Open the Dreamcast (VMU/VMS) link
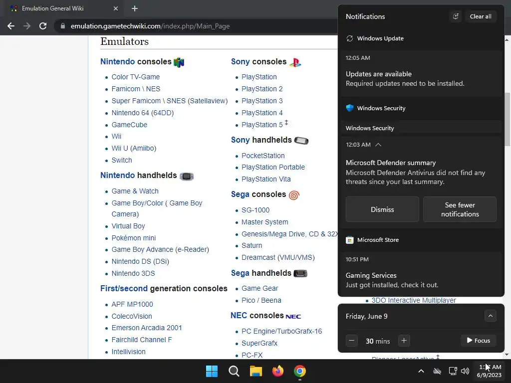 [278, 258]
